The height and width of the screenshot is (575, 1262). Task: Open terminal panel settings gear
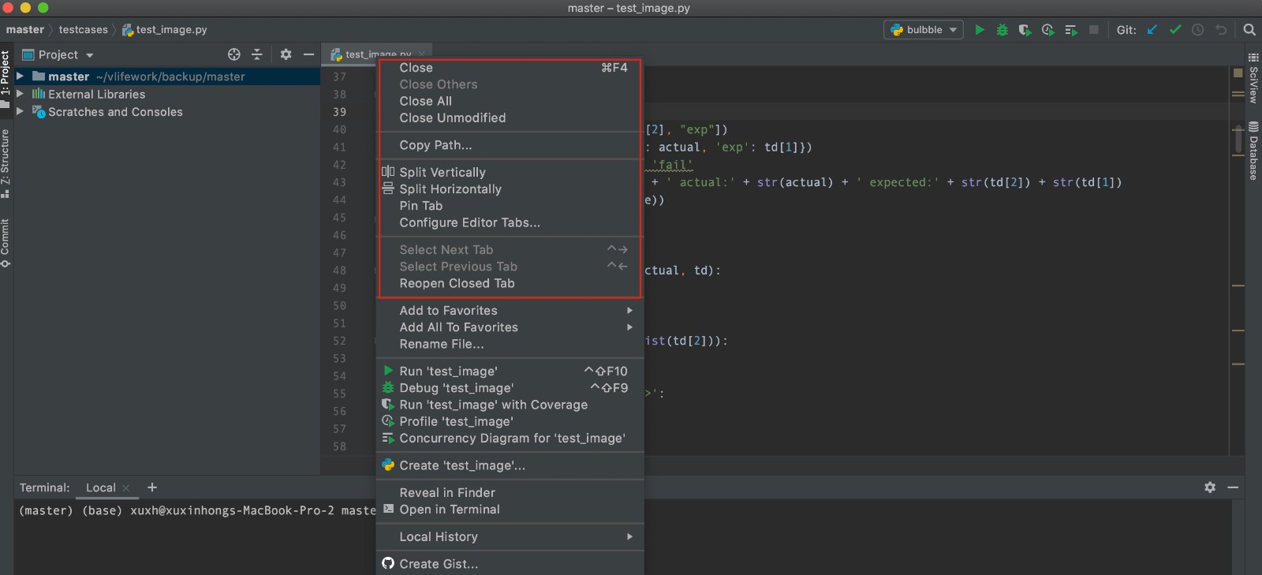[x=1210, y=487]
